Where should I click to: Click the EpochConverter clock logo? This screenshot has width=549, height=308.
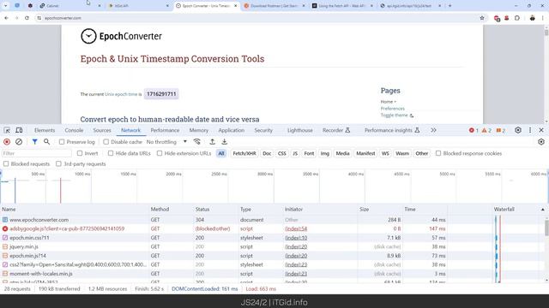point(88,36)
